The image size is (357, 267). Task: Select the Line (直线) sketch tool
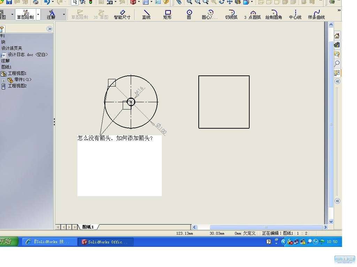[x=146, y=15]
